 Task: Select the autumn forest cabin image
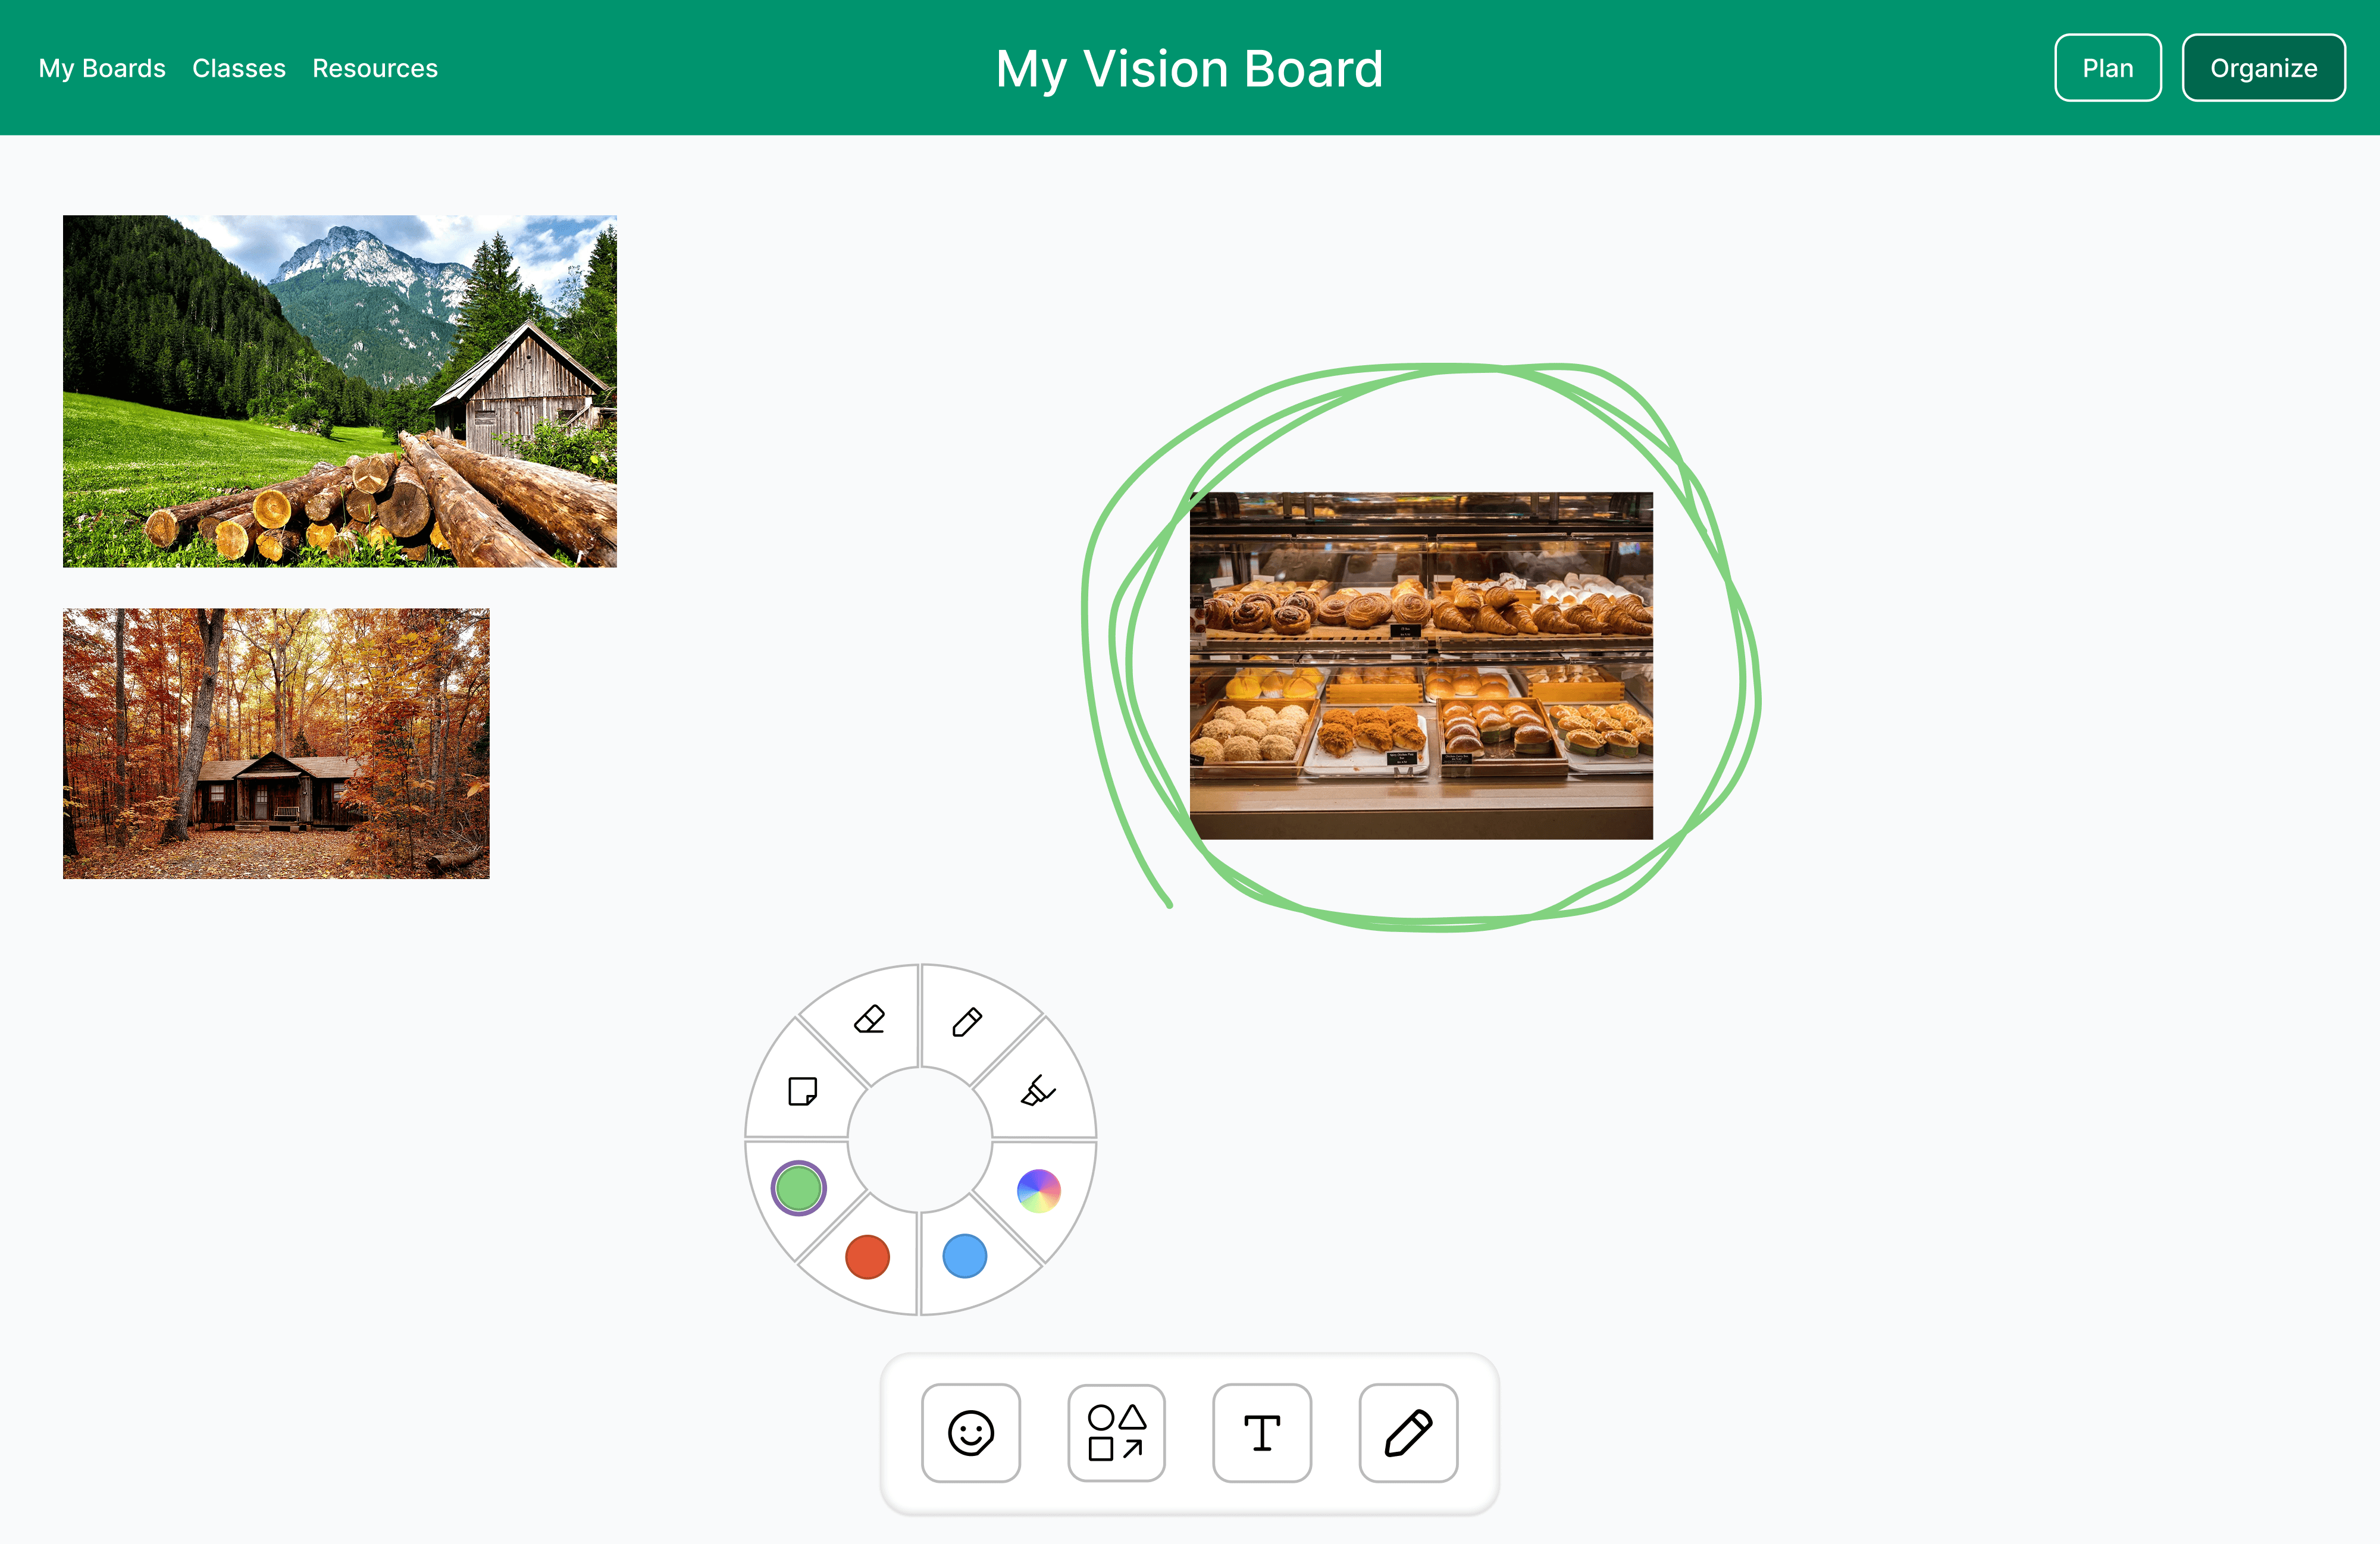[x=276, y=743]
